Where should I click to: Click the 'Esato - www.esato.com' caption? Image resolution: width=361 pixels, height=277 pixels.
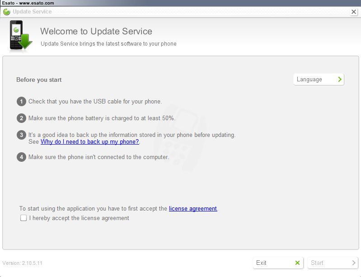click(x=28, y=3)
